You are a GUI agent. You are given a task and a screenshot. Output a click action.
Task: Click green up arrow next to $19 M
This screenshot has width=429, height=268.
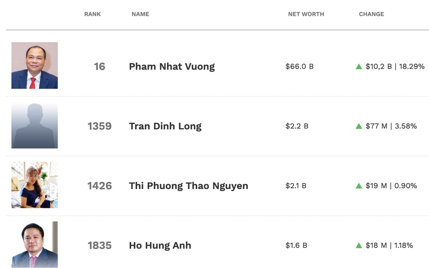tap(359, 186)
